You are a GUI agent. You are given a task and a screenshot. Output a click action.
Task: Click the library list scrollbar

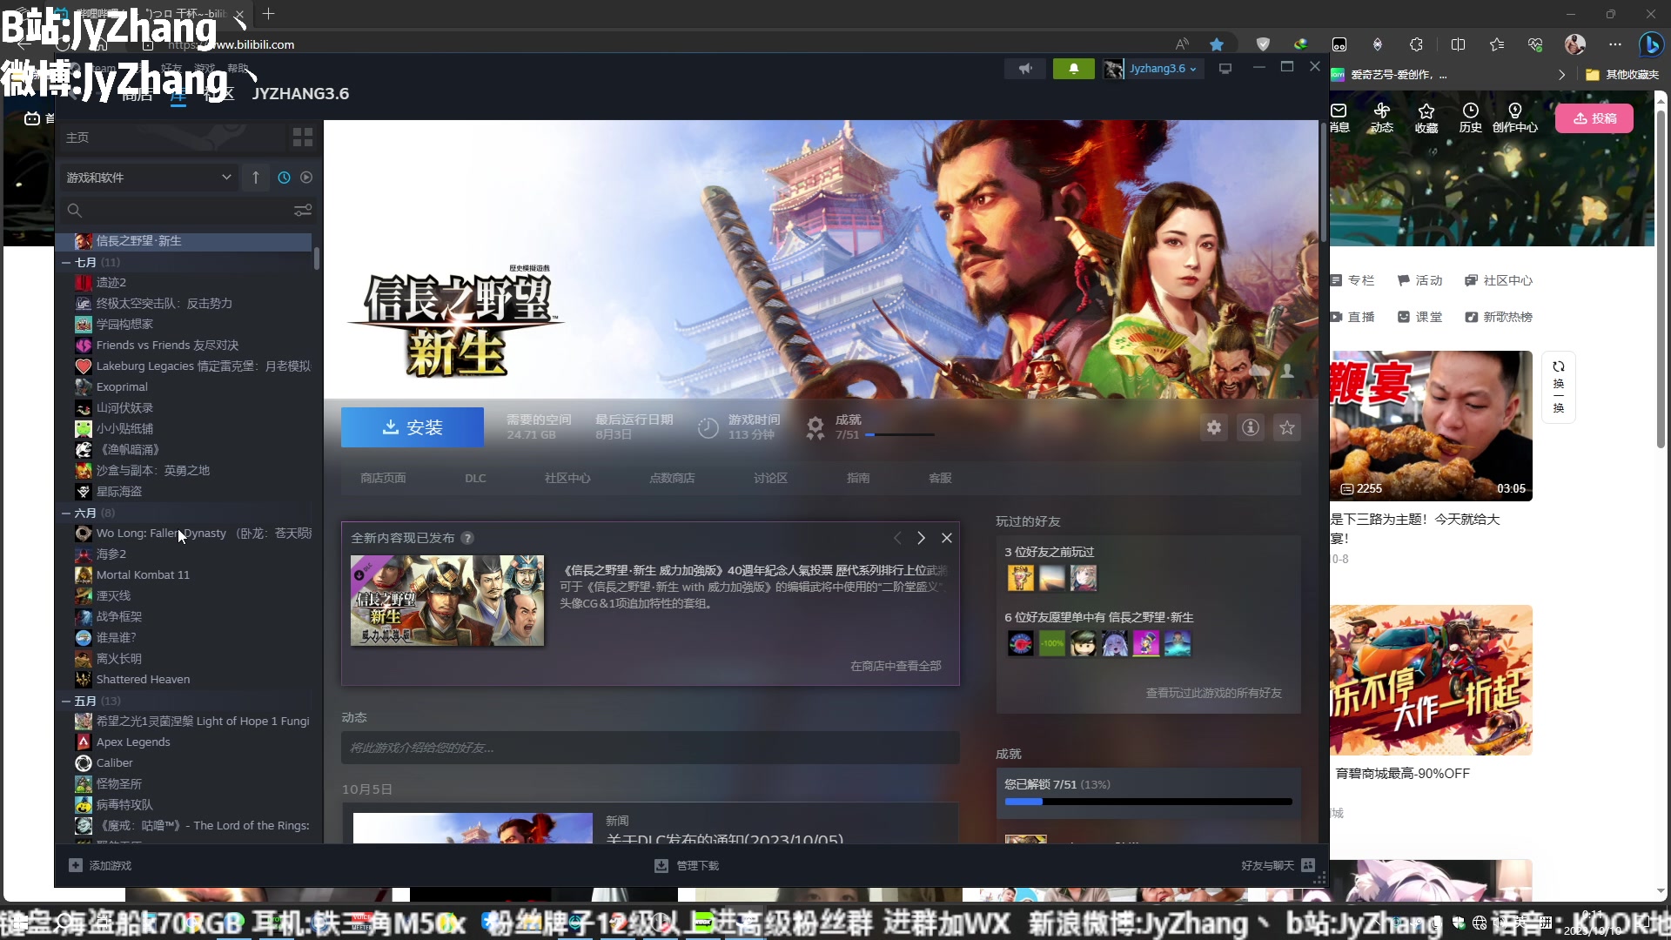(317, 258)
